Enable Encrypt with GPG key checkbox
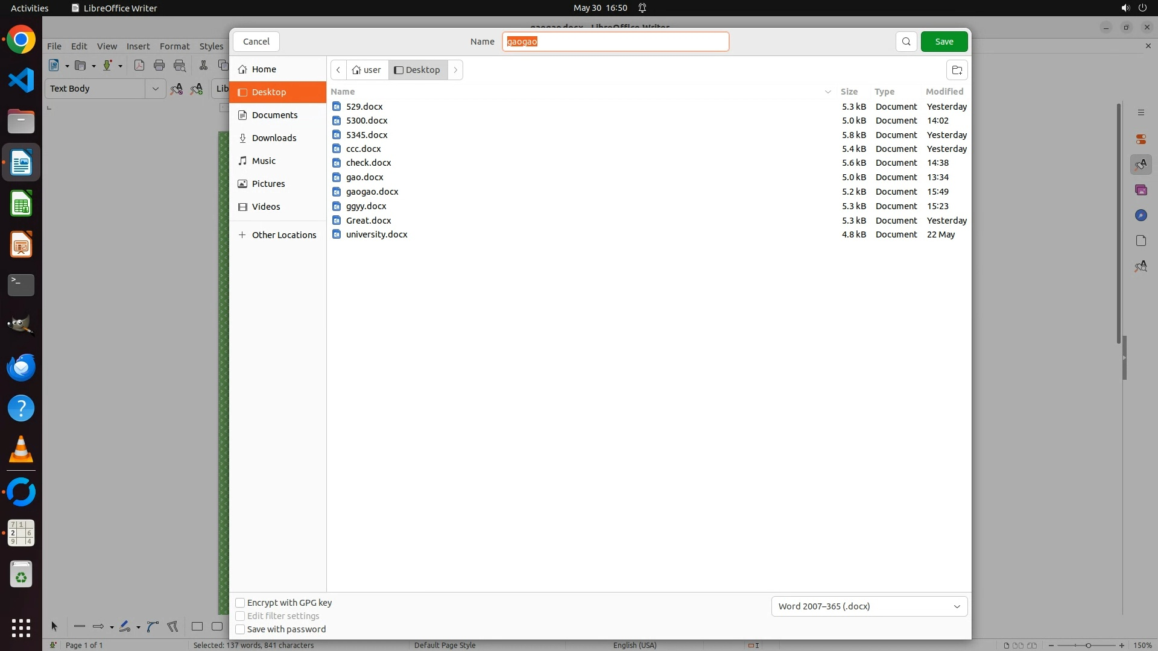 [240, 603]
